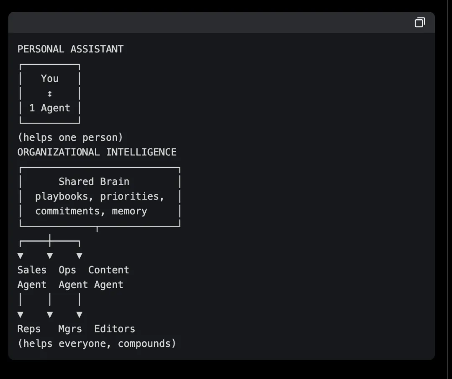Click the copy code icon

(x=419, y=23)
